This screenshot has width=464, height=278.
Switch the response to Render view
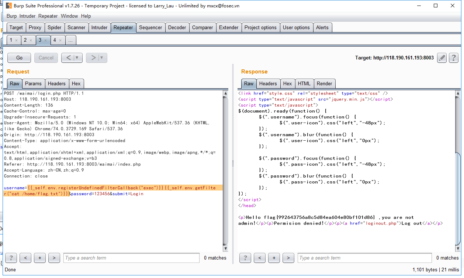click(x=325, y=83)
